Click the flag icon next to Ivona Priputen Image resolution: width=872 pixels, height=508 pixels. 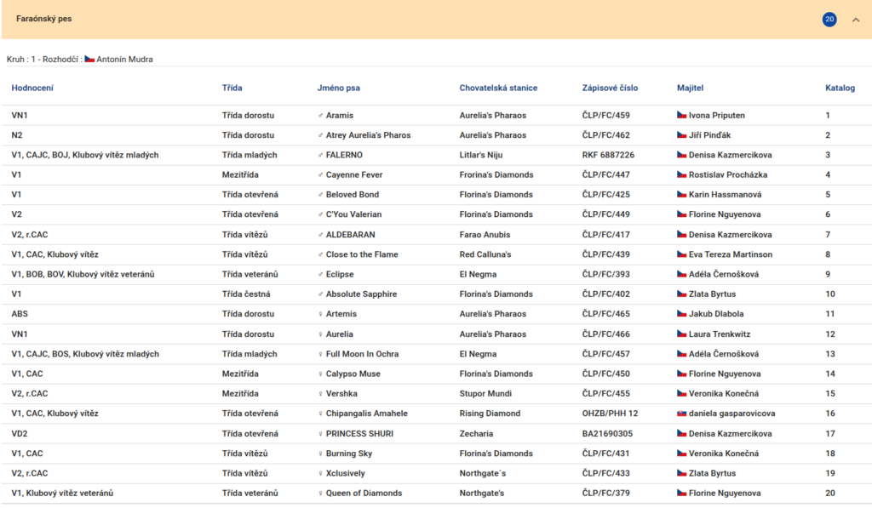682,115
